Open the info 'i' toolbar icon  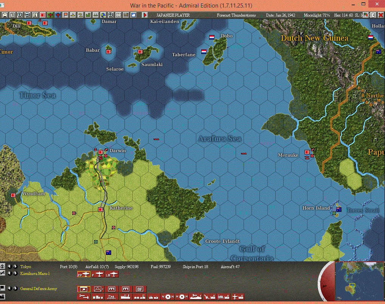point(35,15)
